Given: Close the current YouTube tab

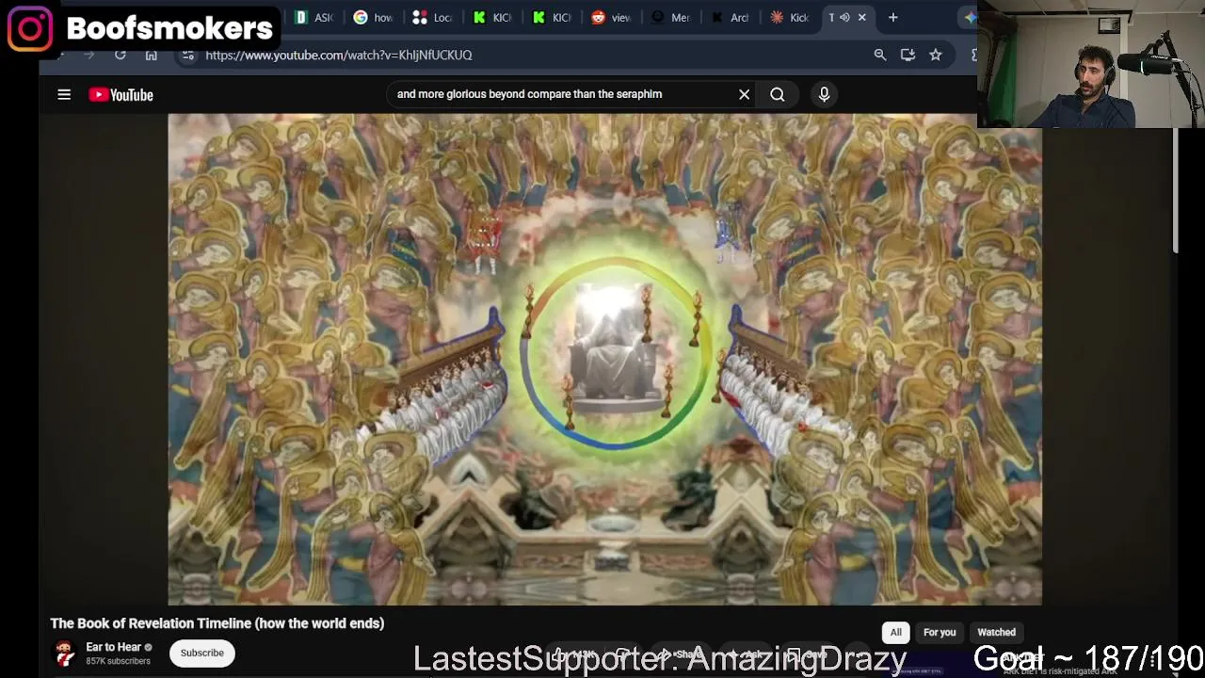Looking at the screenshot, I should click(x=861, y=17).
